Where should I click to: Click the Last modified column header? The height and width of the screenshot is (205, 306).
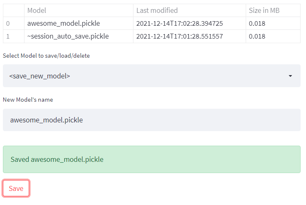(x=157, y=10)
